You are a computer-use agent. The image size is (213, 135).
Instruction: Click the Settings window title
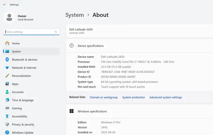click(x=14, y=5)
